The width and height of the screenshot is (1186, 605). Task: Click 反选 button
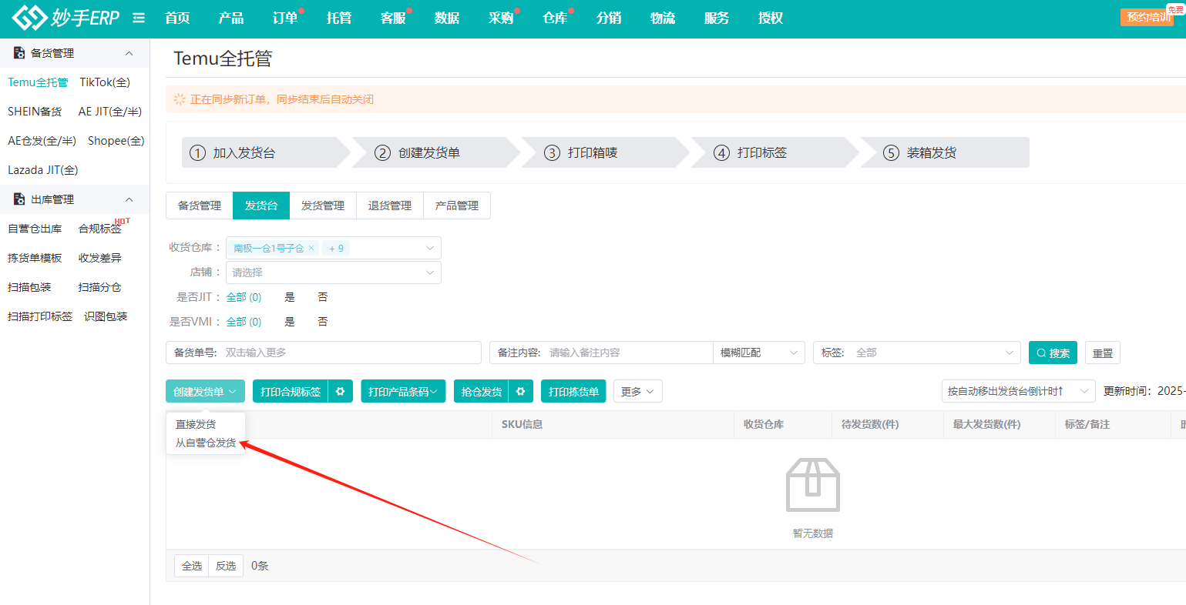(x=226, y=566)
